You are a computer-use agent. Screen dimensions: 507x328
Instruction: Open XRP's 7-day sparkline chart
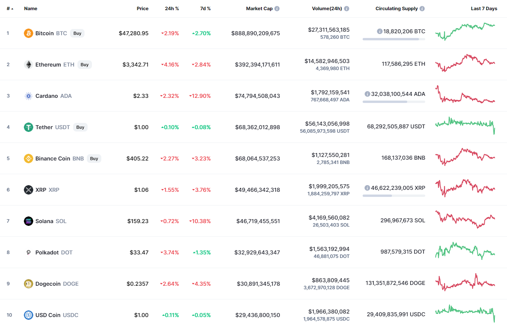pos(465,188)
